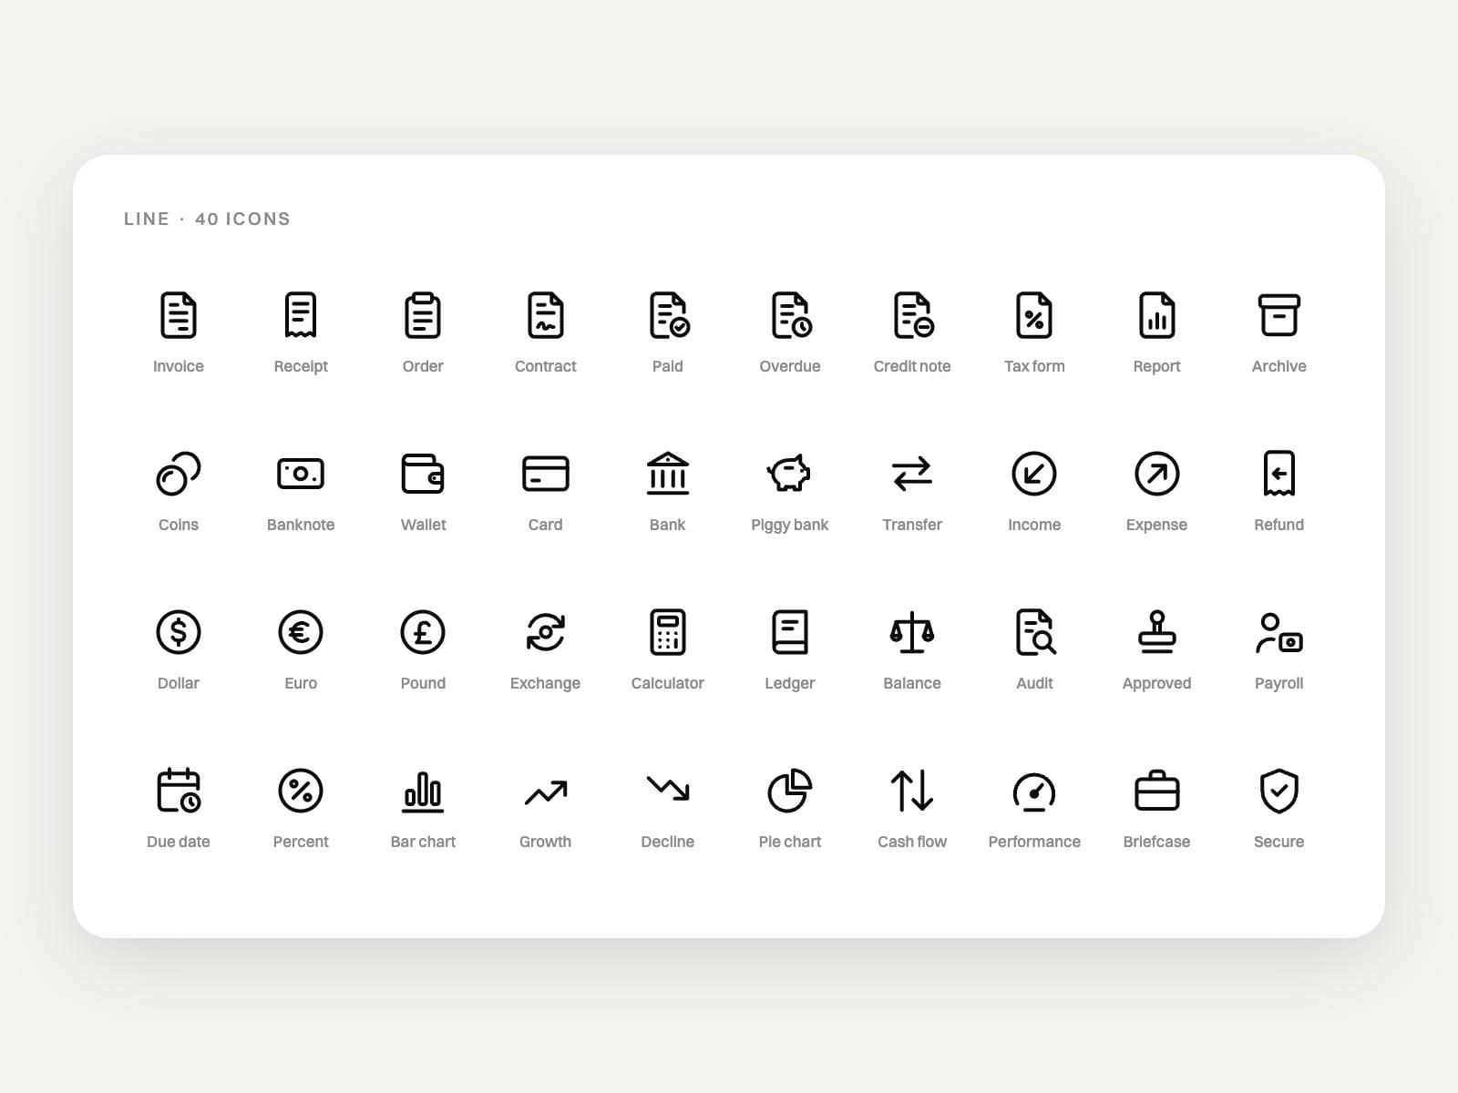The image size is (1458, 1093).
Task: Choose the Bank building icon
Action: point(668,474)
